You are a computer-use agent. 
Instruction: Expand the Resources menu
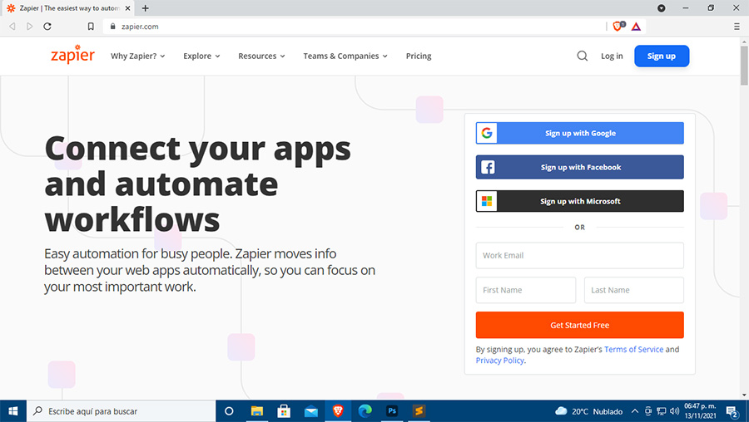point(261,56)
